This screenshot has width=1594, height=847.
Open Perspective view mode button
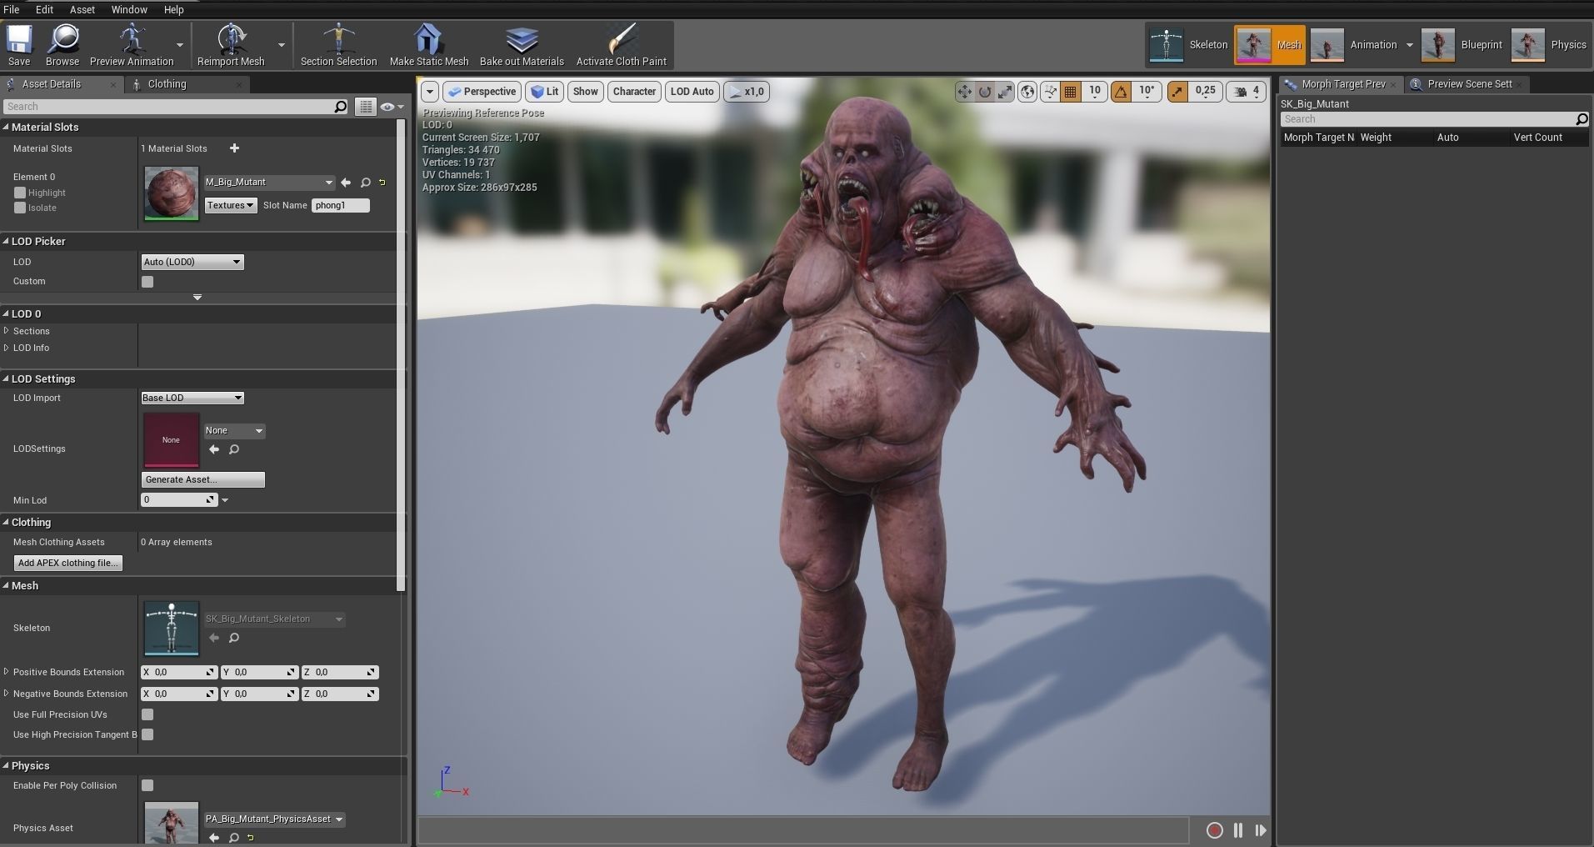pos(482,92)
